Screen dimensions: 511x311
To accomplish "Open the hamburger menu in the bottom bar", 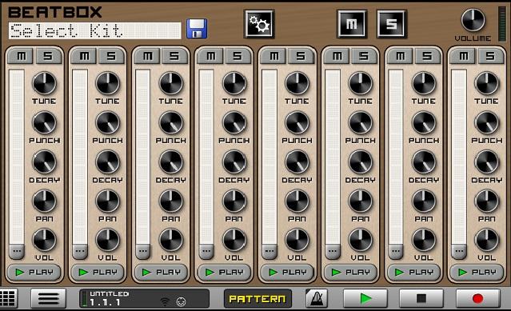I will 48,298.
